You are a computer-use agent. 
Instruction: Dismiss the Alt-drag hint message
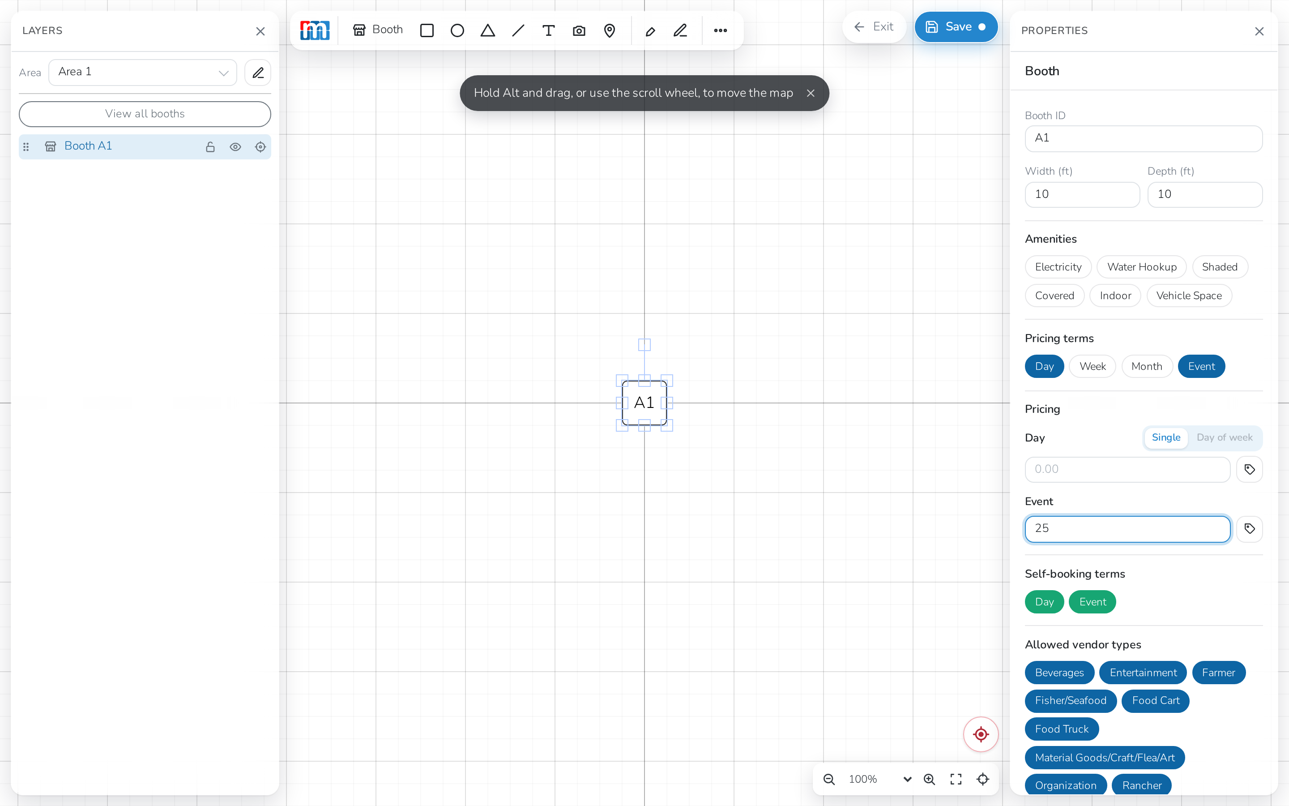pos(810,93)
